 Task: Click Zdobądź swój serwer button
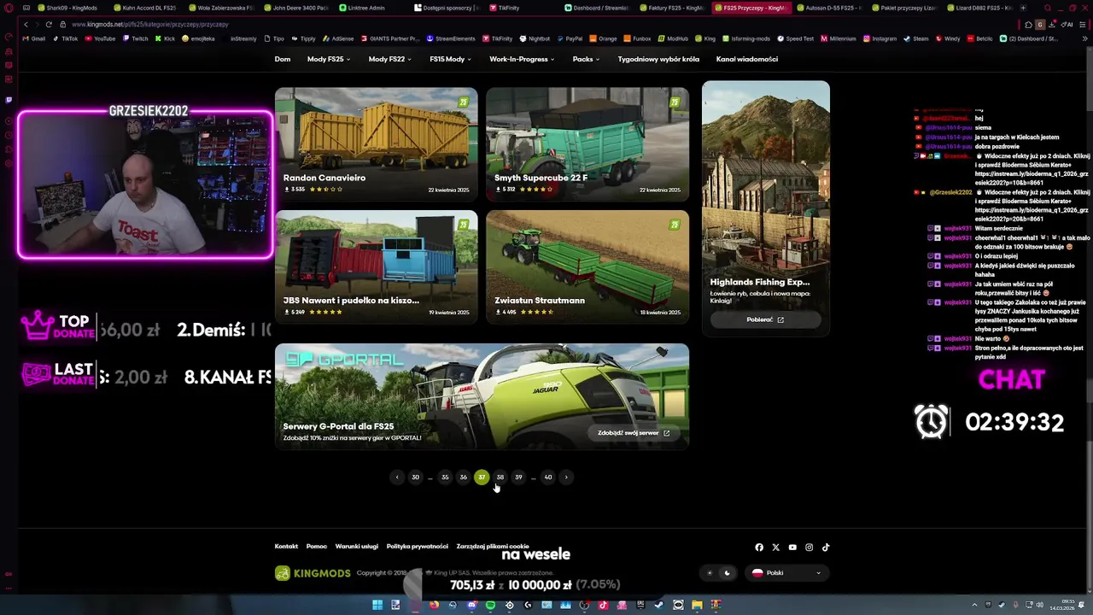tap(634, 433)
